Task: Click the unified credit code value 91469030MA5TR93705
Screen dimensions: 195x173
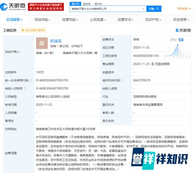Action: click(52, 80)
